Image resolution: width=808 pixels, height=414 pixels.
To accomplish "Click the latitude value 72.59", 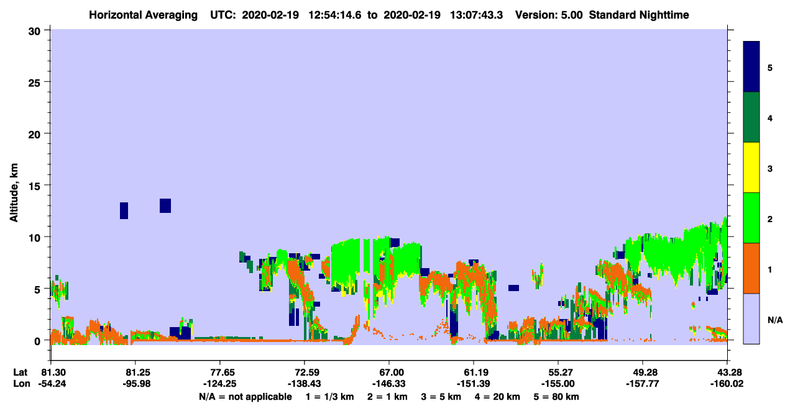I will pos(304,372).
